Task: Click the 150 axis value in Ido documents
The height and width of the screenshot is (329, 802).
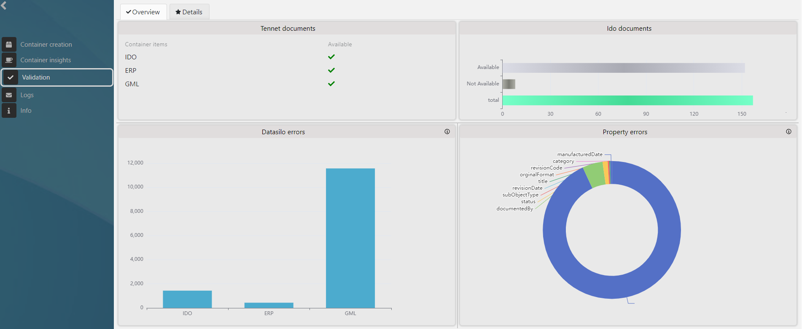Action: click(742, 114)
